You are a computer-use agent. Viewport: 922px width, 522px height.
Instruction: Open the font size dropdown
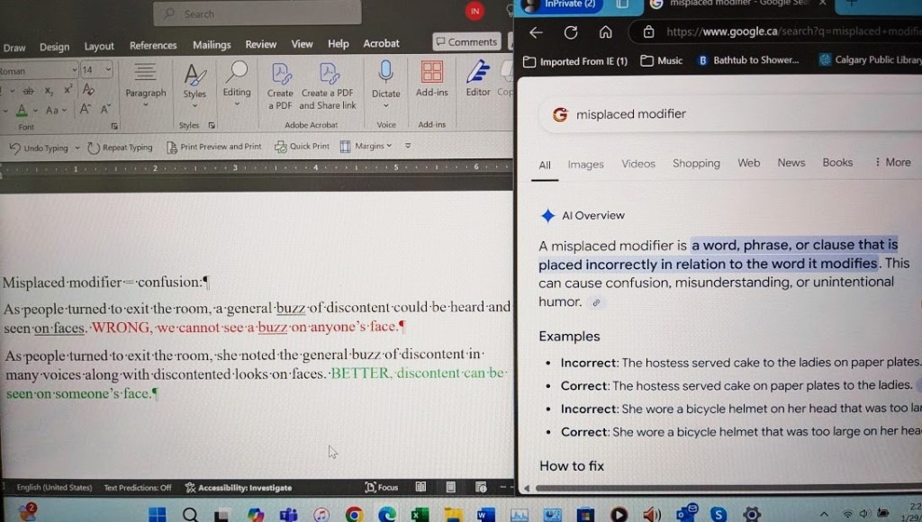[x=108, y=69]
